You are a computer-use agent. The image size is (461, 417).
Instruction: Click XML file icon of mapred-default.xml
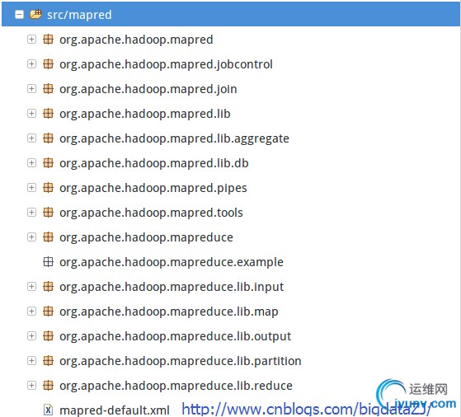coord(48,410)
